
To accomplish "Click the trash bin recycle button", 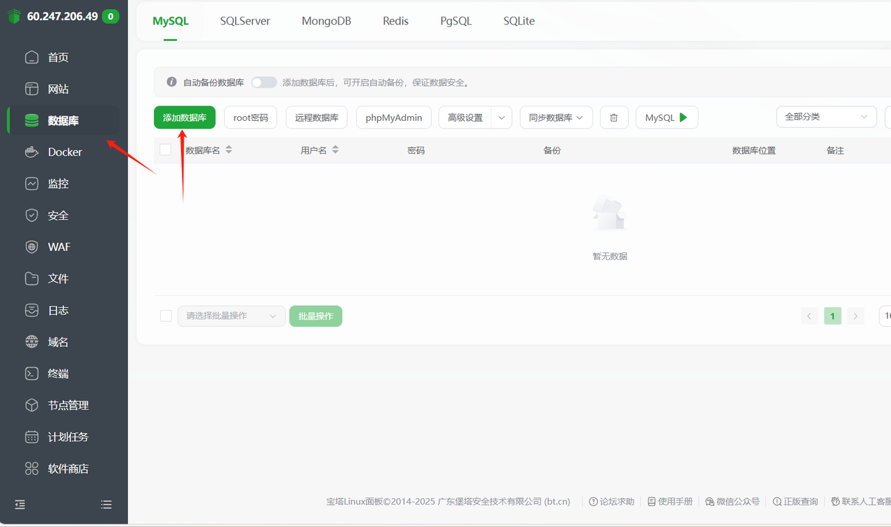I will point(613,117).
